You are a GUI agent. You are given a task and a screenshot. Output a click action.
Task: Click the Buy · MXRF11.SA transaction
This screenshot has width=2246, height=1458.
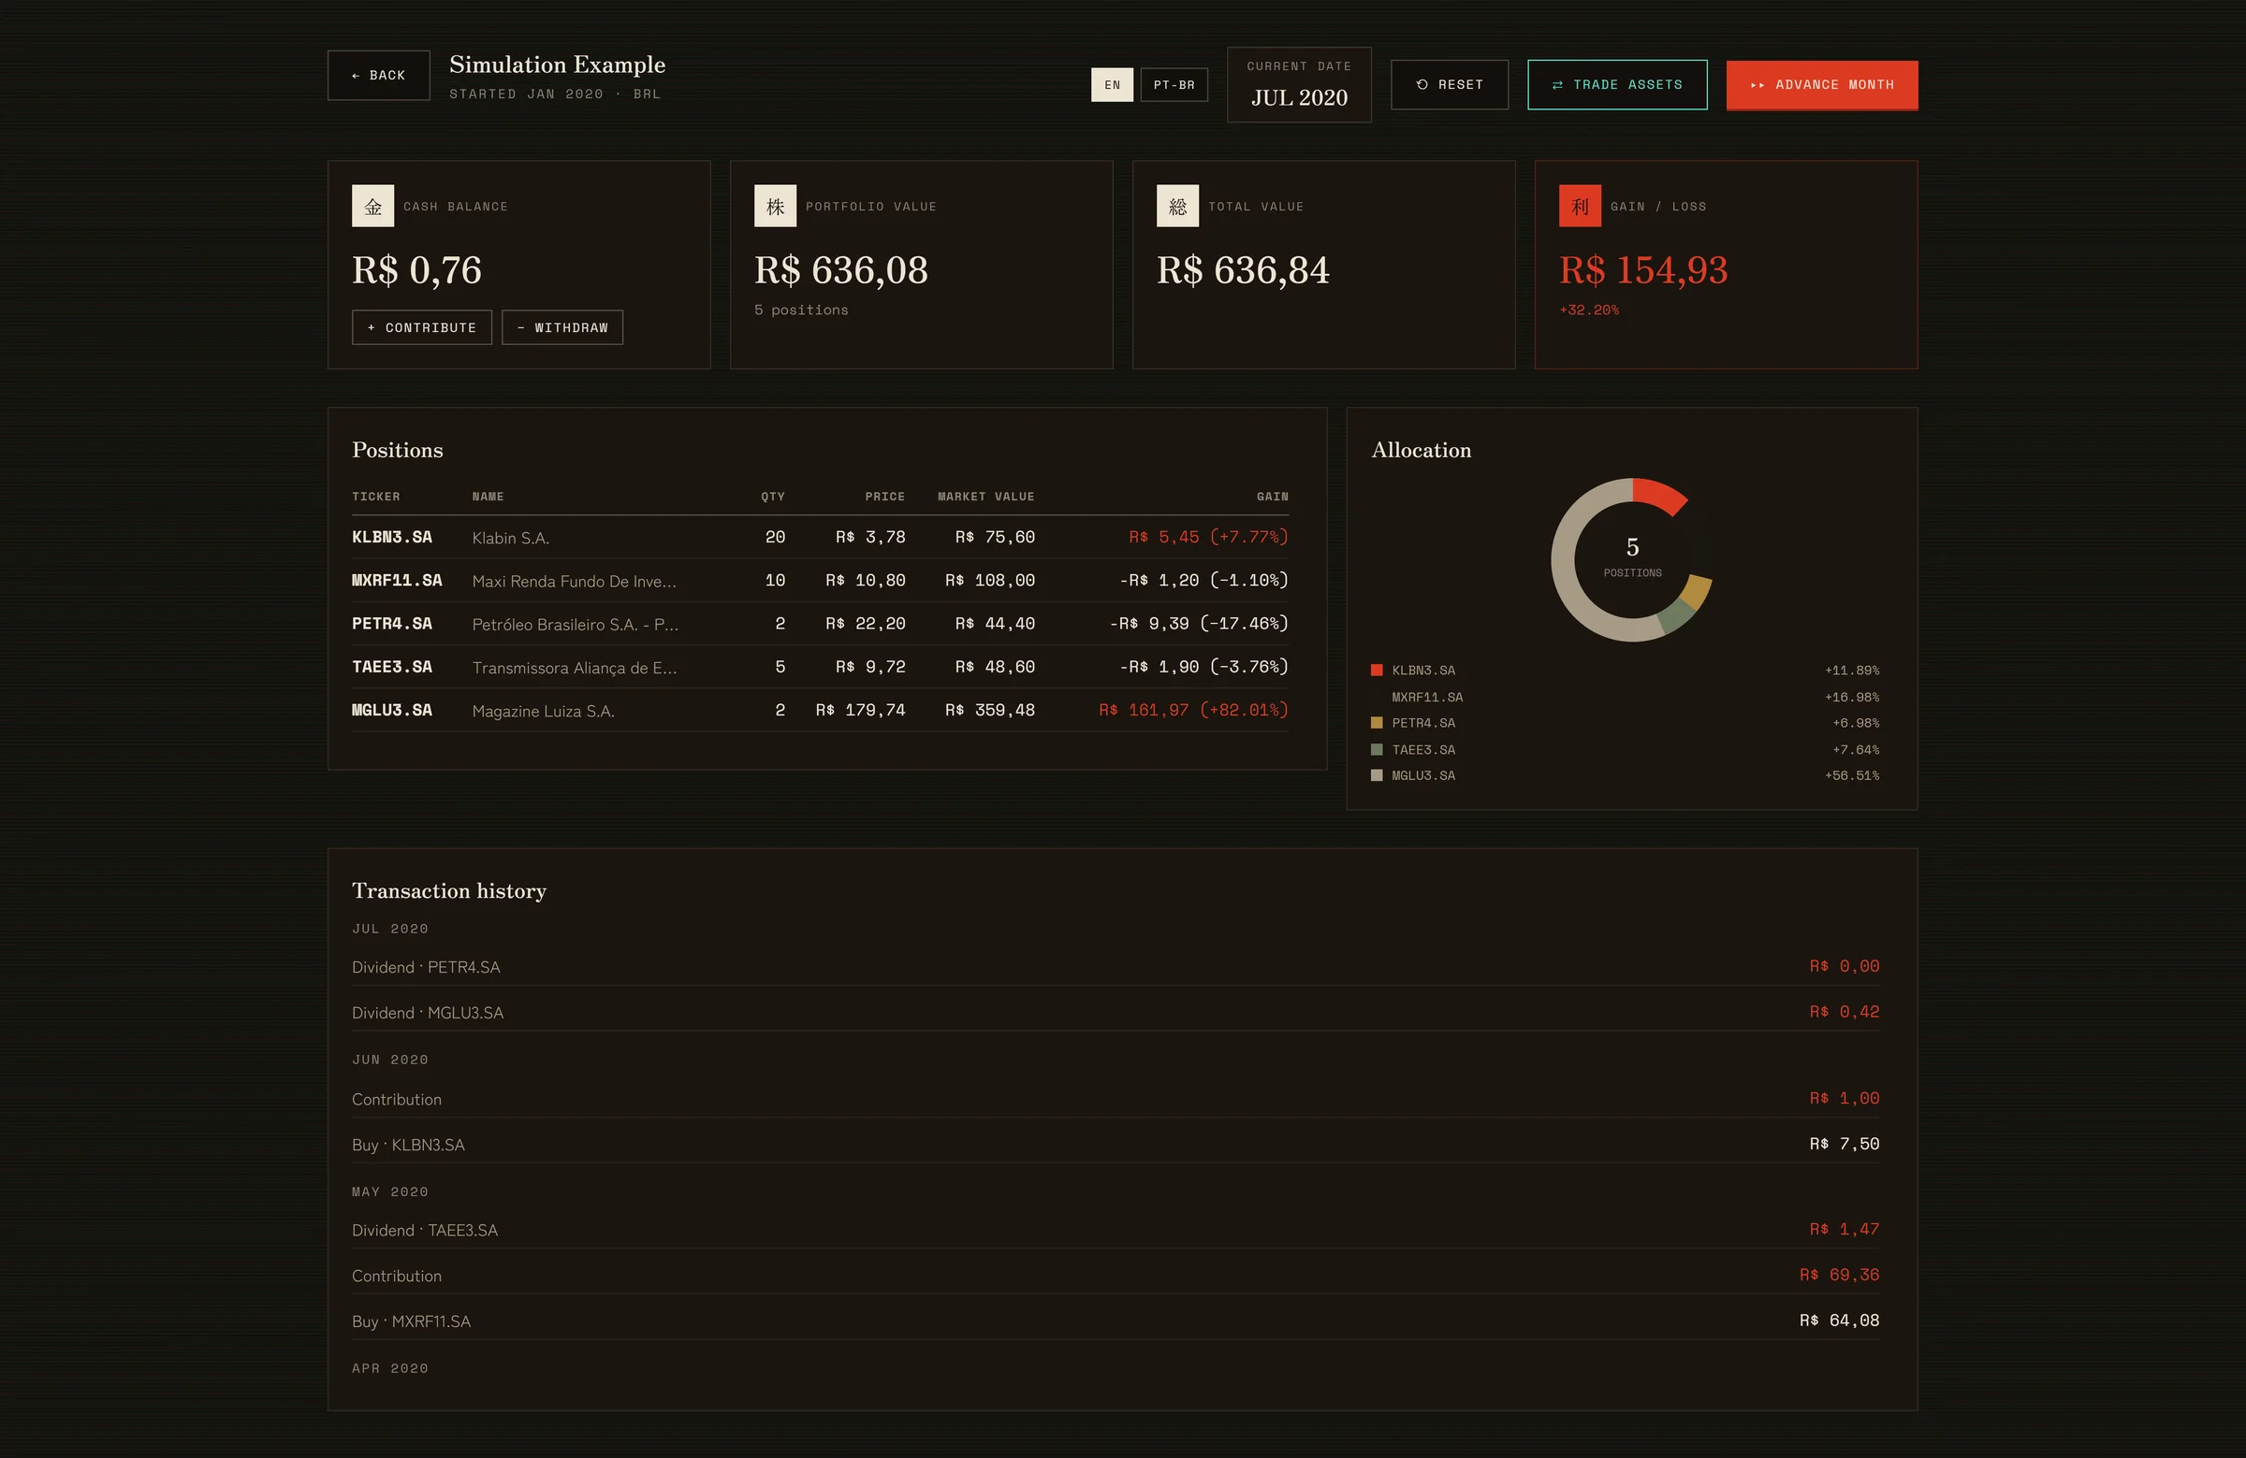coord(1116,1321)
